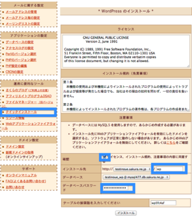Click the インストール先 row label

point(74,169)
